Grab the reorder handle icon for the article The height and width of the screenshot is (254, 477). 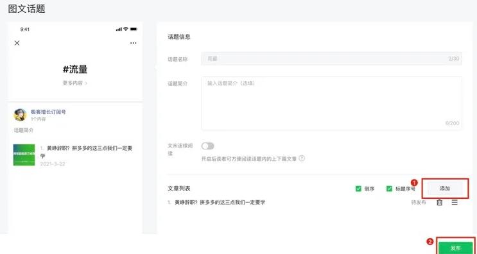point(455,202)
